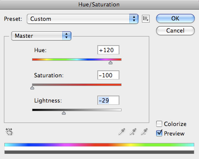Click the rainbow Hue slider track

(x=77, y=60)
